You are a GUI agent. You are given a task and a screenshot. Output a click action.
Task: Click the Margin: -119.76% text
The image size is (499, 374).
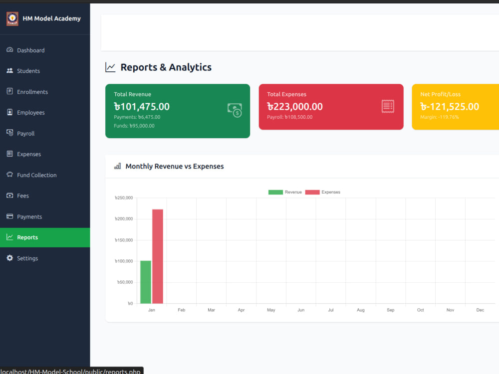pyautogui.click(x=440, y=117)
